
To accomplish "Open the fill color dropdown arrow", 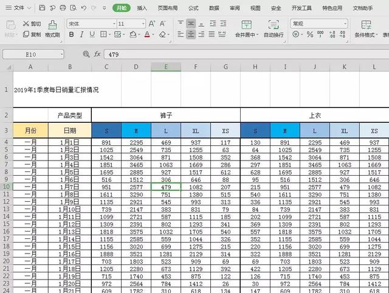I will pyautogui.click(x=139, y=35).
